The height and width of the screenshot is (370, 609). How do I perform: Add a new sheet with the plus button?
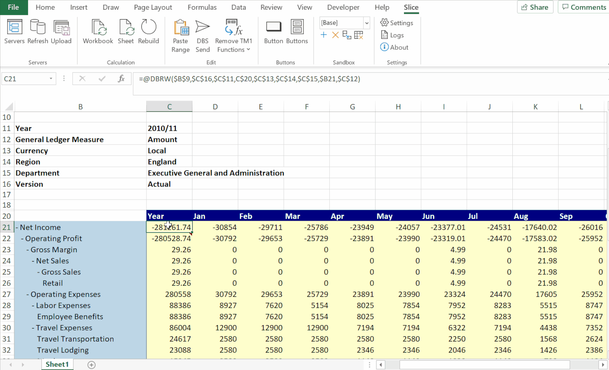pos(92,365)
